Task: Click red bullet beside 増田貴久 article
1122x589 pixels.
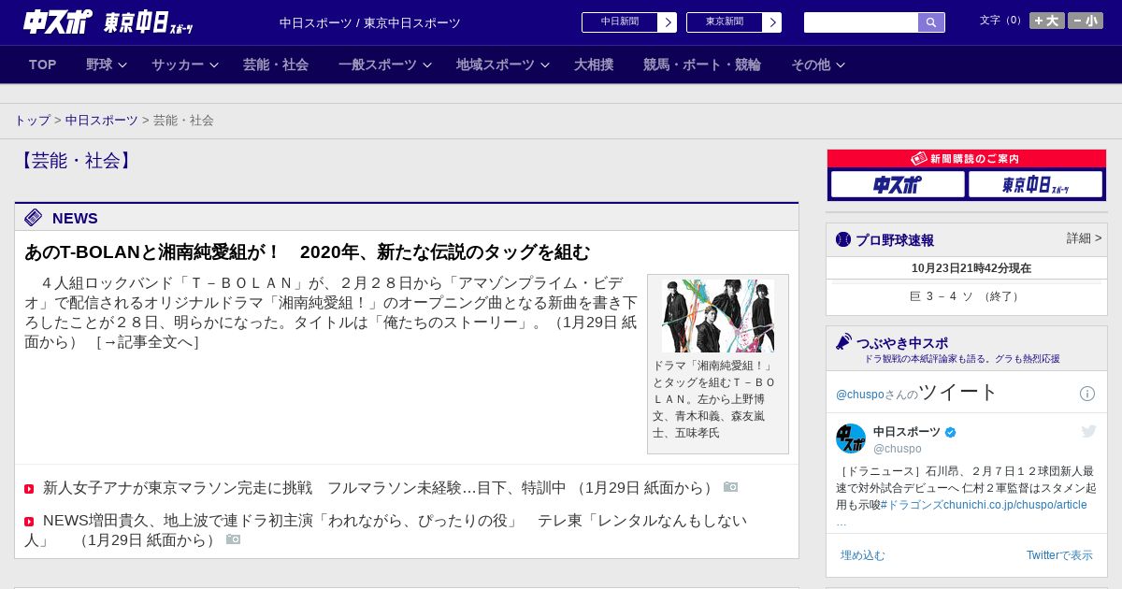Action: click(x=29, y=522)
